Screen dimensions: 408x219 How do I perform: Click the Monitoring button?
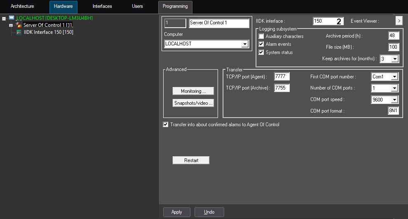pyautogui.click(x=193, y=91)
